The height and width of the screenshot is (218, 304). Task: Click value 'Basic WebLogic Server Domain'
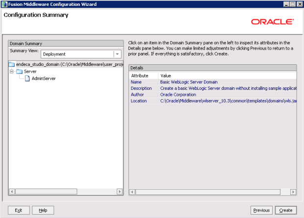coord(189,82)
